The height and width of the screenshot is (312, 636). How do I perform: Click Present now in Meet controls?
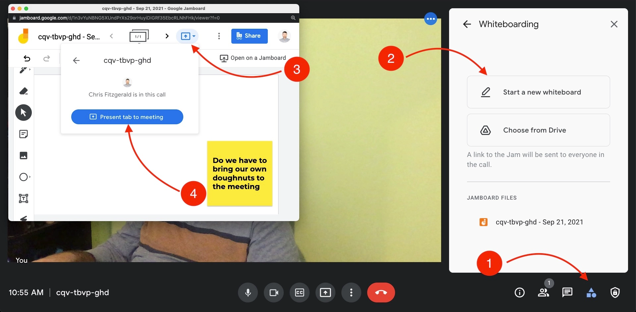pos(325,292)
